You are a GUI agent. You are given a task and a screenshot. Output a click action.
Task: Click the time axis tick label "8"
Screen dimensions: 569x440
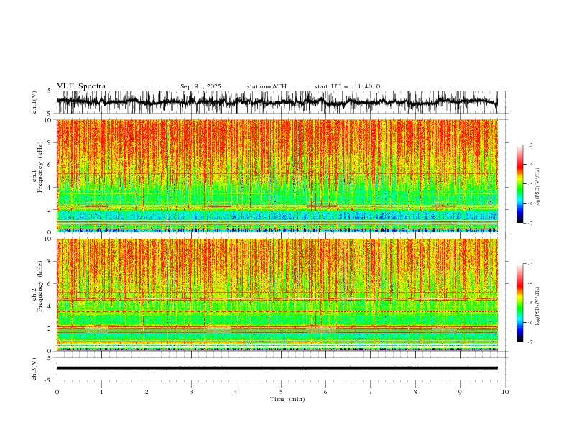point(415,392)
